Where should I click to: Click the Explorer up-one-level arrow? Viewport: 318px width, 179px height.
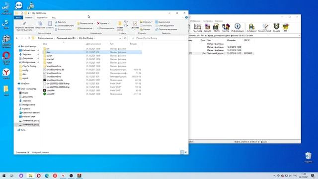(29, 38)
